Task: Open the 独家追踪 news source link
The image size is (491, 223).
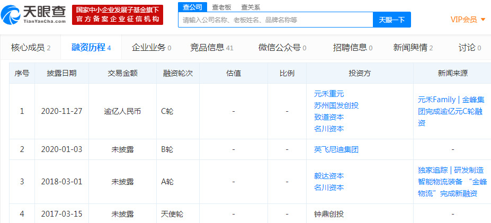Action: (451, 182)
